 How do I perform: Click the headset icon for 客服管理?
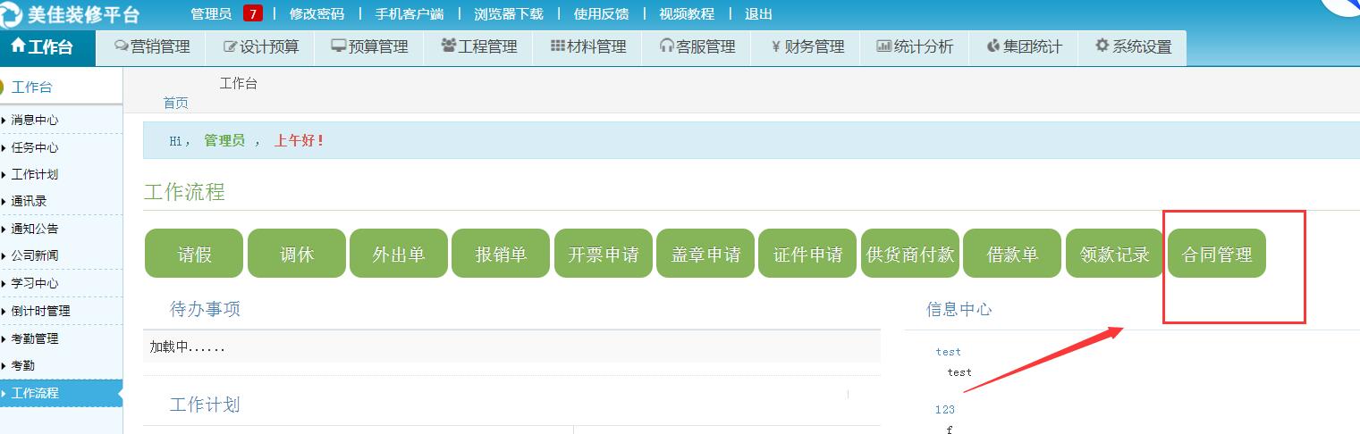666,46
